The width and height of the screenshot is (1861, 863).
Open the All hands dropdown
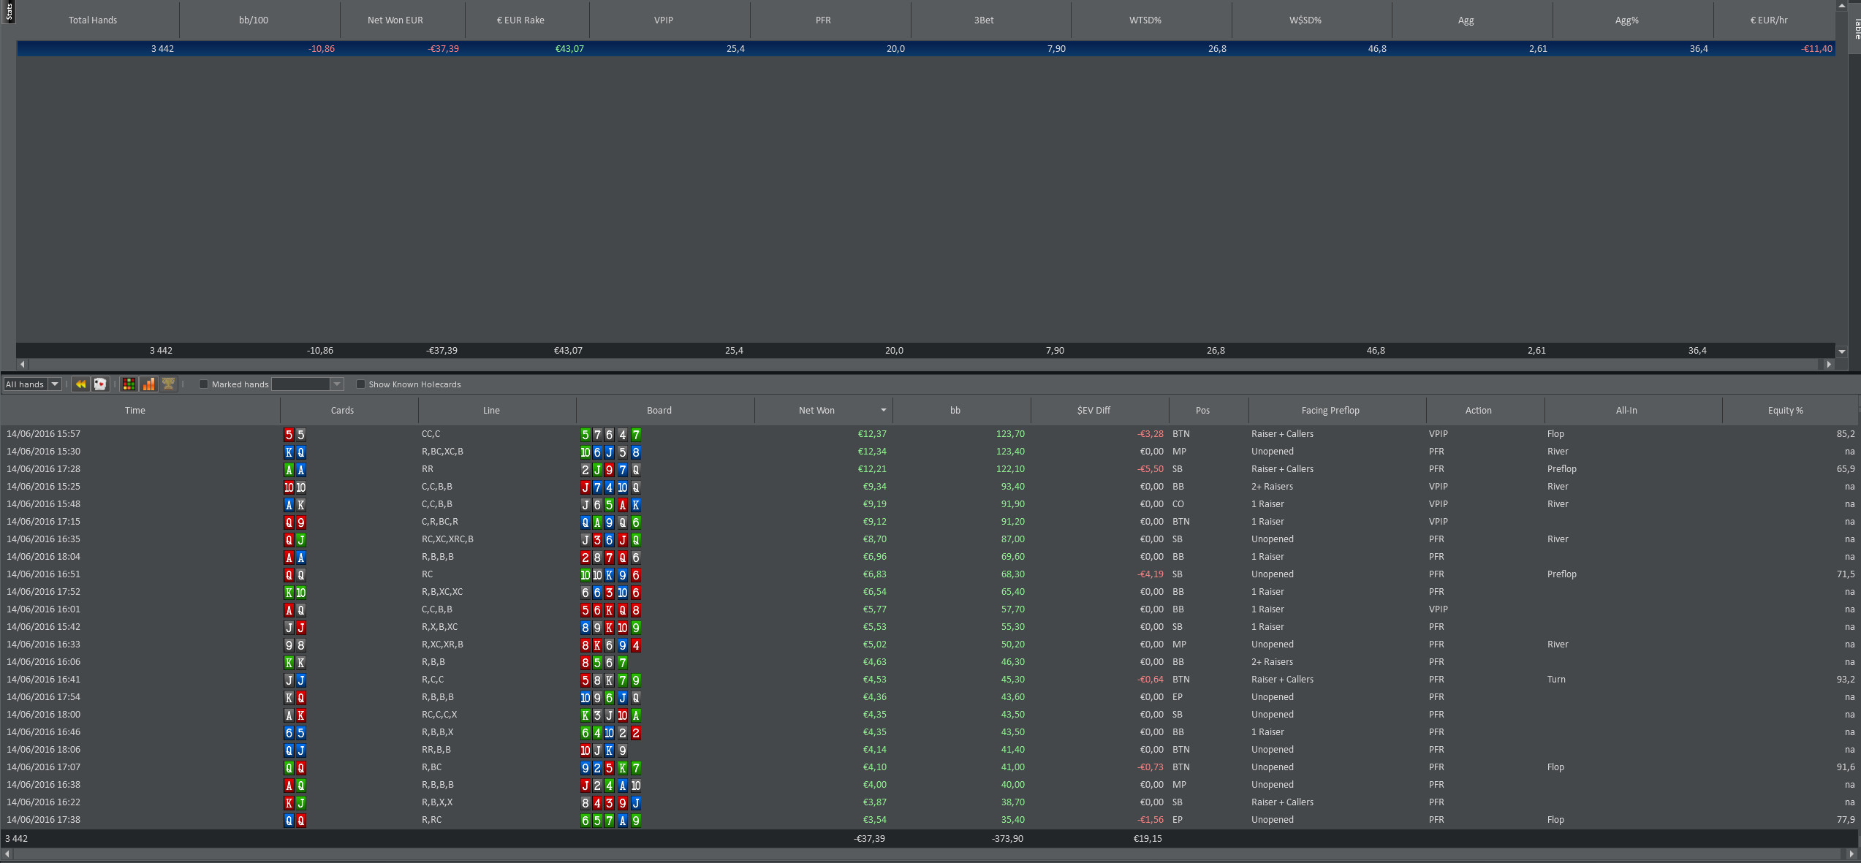[55, 384]
